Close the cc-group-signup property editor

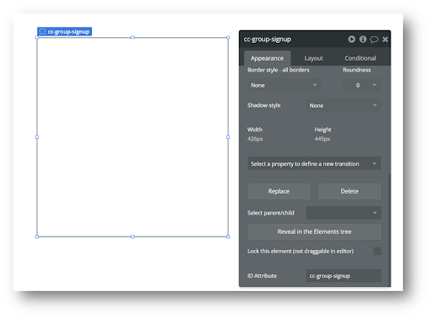386,40
